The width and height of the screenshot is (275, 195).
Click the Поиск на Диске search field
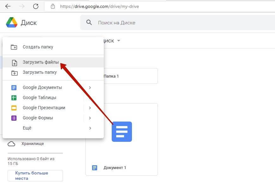tap(178, 23)
